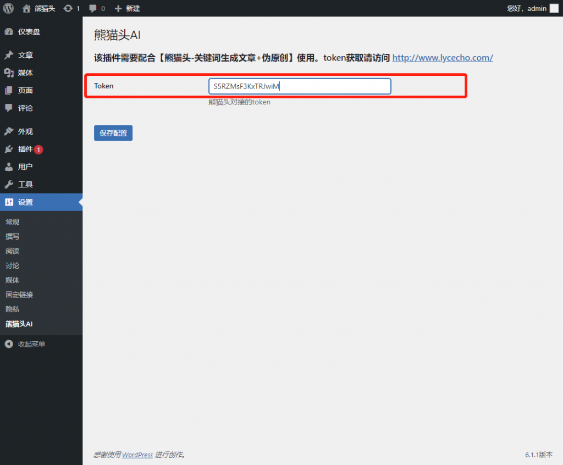
Task: Open the lycecho.com token link
Action: coord(443,58)
